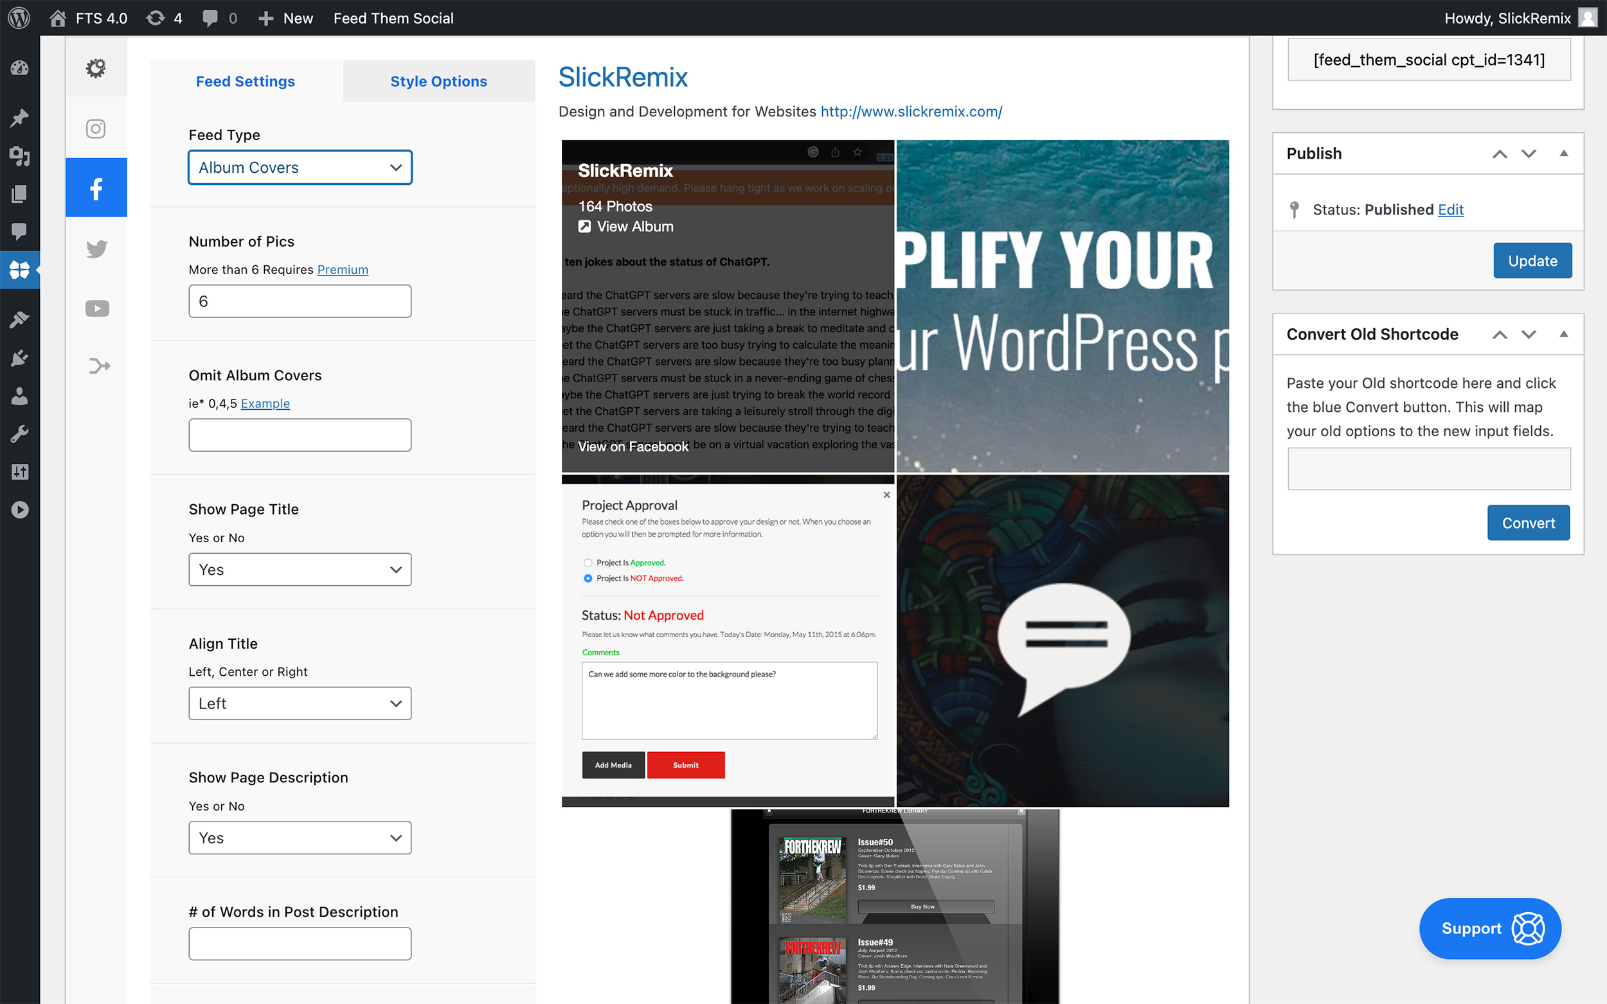This screenshot has width=1607, height=1004.
Task: Open the WordPress banner album thumbnail
Action: pyautogui.click(x=1063, y=306)
